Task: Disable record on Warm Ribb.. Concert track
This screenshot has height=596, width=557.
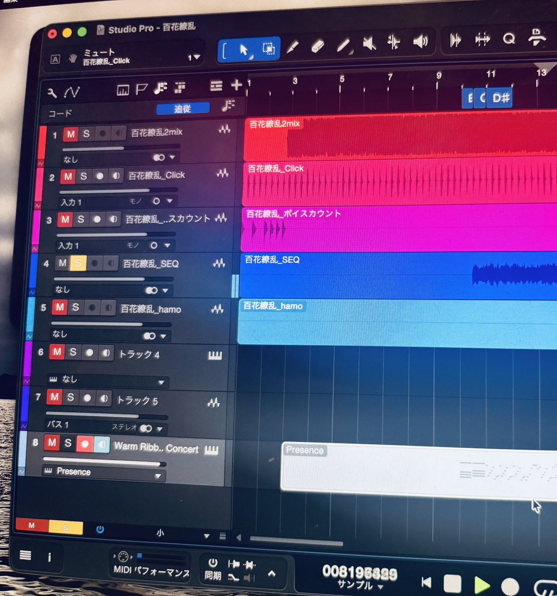Action: point(85,443)
